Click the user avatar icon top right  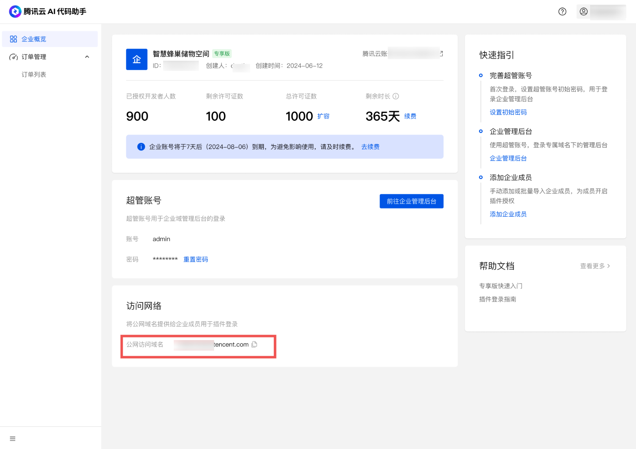[x=583, y=11]
